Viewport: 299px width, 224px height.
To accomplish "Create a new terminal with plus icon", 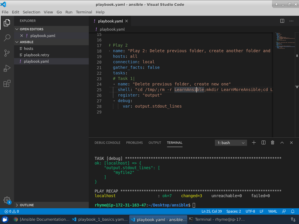I will [254, 143].
